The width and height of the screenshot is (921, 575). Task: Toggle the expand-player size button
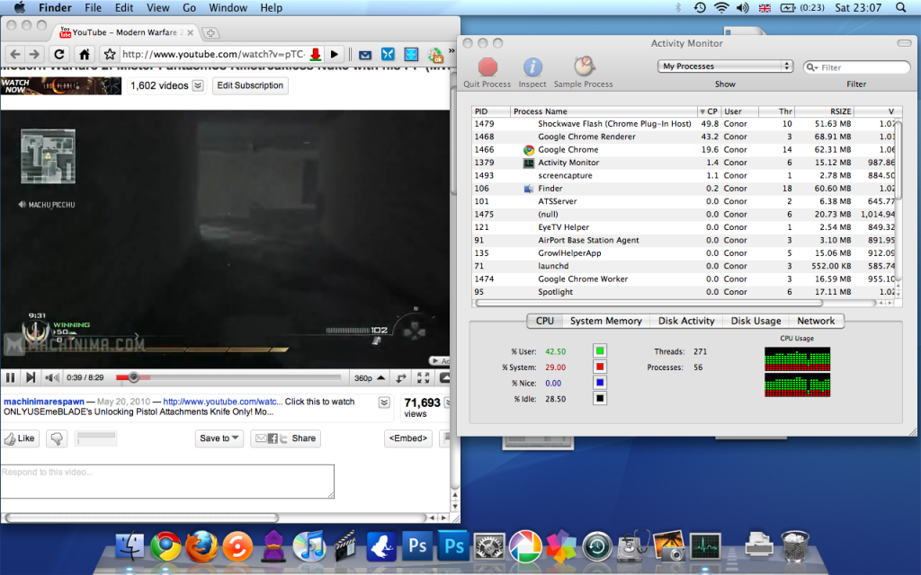click(x=401, y=378)
